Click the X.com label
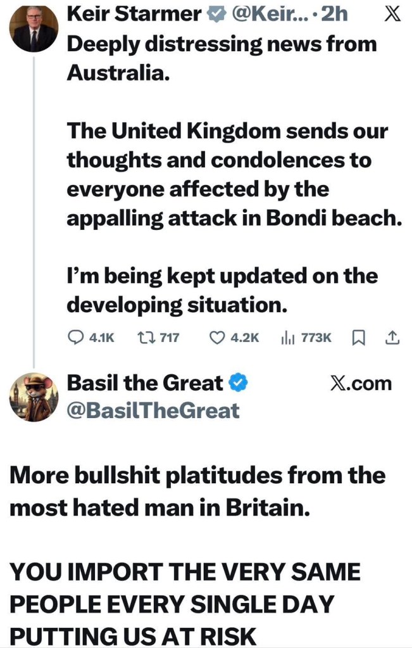Screen dimensions: 412x648 [x=361, y=383]
